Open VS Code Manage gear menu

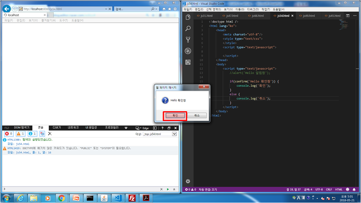[188, 181]
